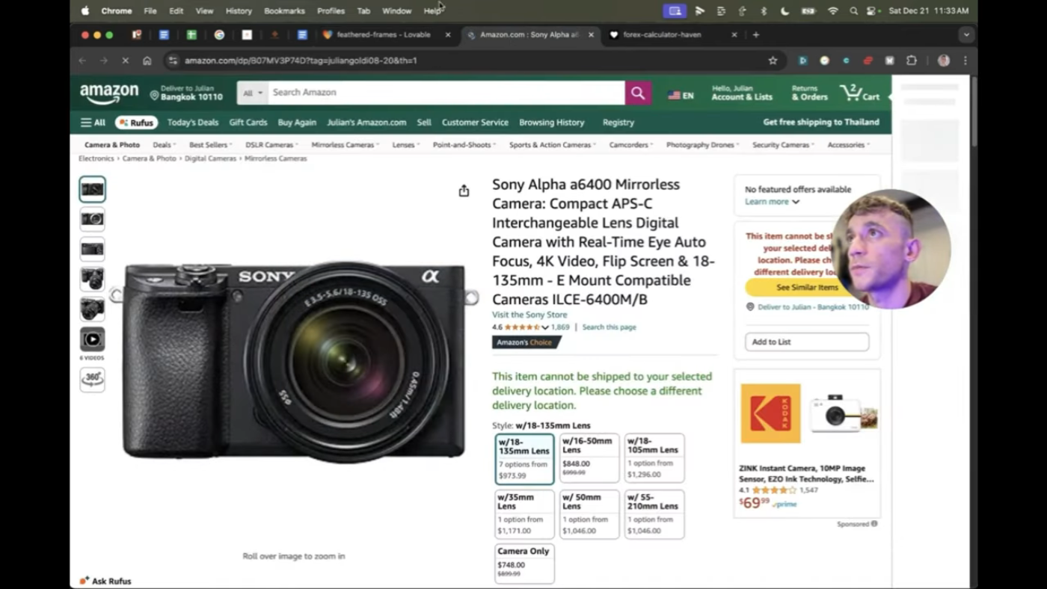The height and width of the screenshot is (589, 1047).
Task: Go back with browser back arrow
Action: pyautogui.click(x=82, y=61)
